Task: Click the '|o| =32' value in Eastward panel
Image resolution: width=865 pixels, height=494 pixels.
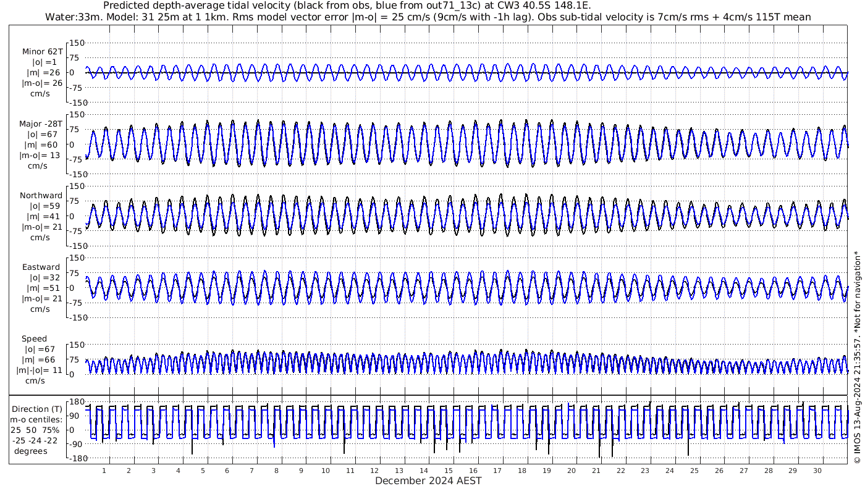Action: click(x=44, y=278)
